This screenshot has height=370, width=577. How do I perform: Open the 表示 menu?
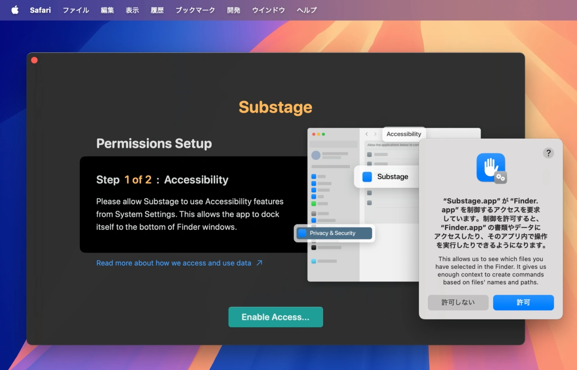132,10
